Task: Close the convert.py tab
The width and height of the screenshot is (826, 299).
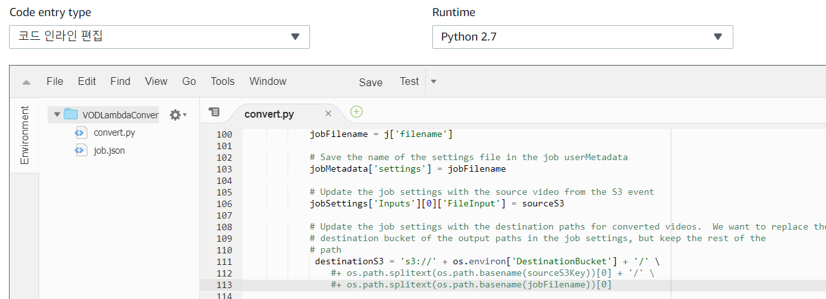Action: pyautogui.click(x=328, y=114)
